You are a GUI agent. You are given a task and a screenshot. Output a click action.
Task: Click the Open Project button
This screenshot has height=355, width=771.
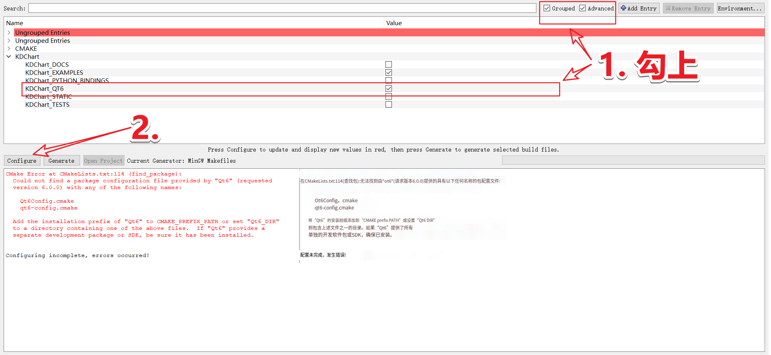pos(104,160)
